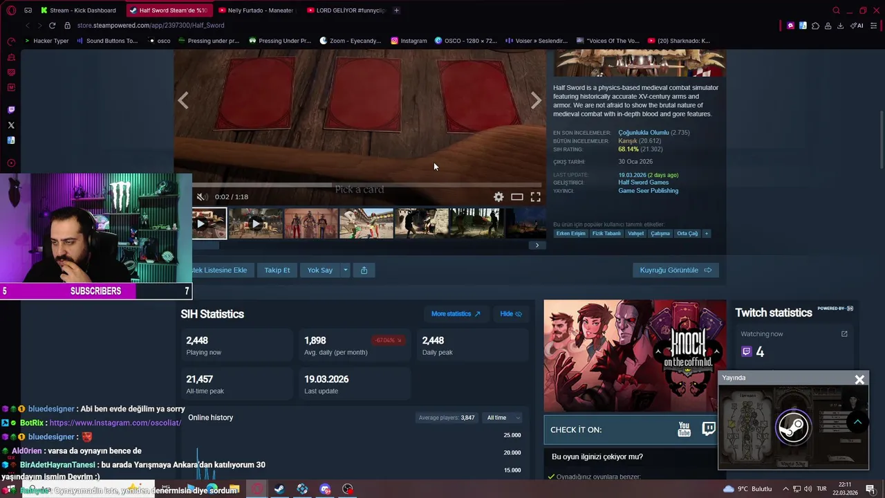
Task: Select the Vahşet tag
Action: click(x=635, y=234)
